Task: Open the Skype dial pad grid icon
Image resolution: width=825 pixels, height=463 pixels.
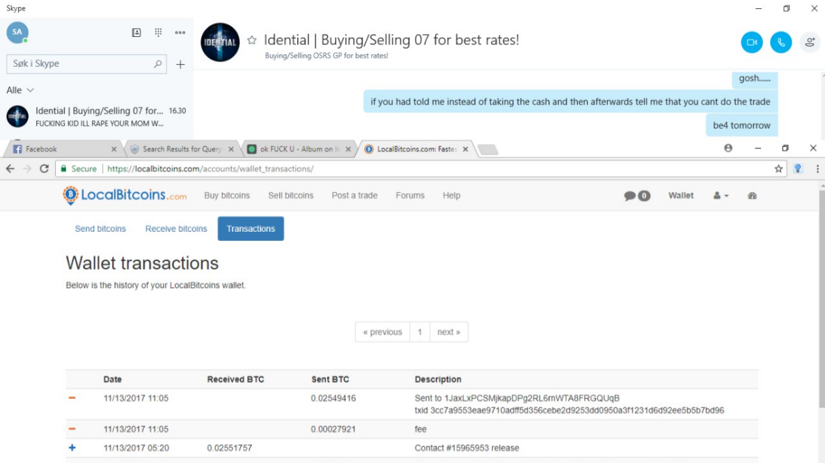Action: tap(158, 33)
